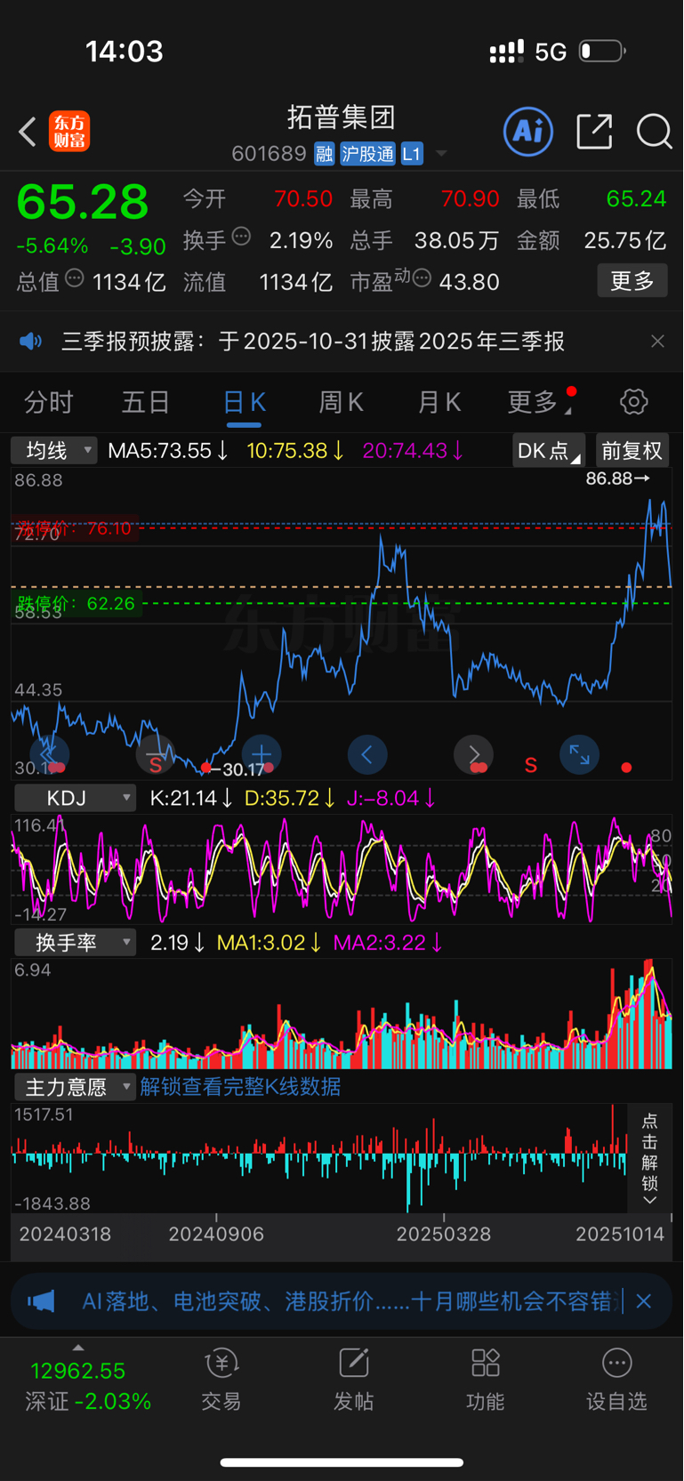The height and width of the screenshot is (1481, 684).
Task: Open the search magnifier icon
Action: pos(654,132)
